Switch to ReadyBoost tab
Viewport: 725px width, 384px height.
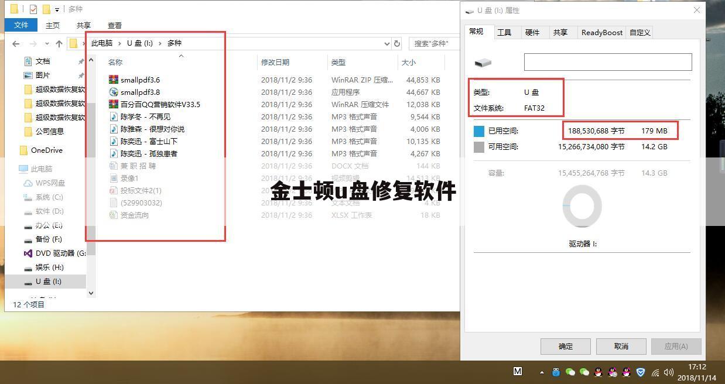(x=601, y=33)
